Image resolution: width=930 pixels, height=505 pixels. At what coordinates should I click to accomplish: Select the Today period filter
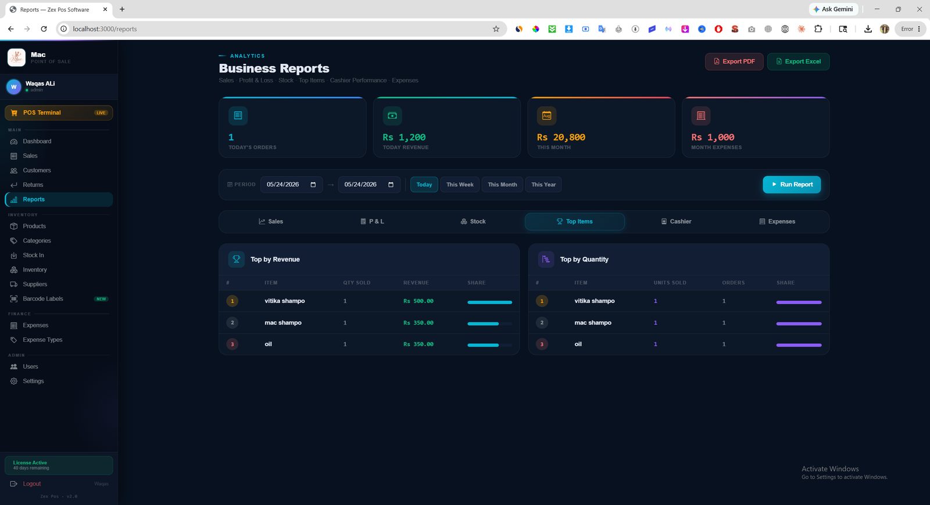click(424, 185)
